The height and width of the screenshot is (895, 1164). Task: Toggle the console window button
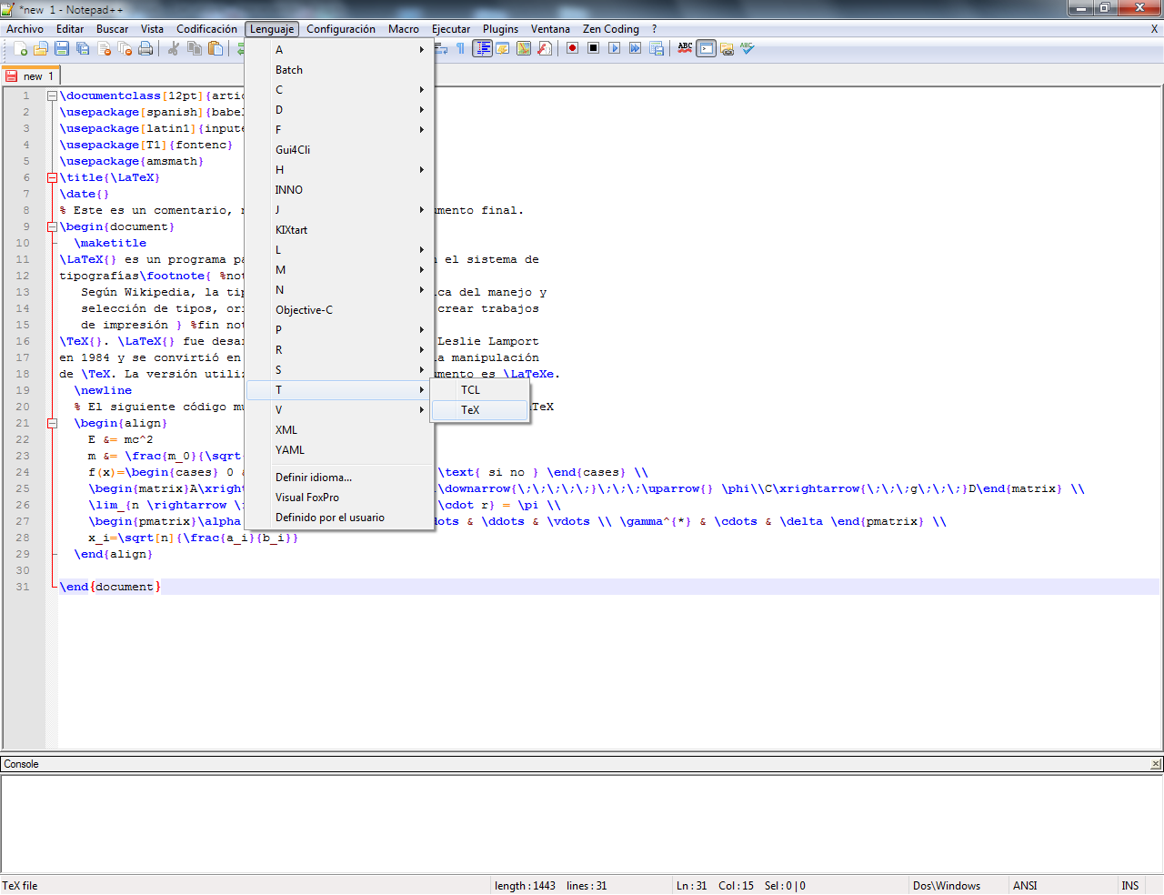(705, 48)
